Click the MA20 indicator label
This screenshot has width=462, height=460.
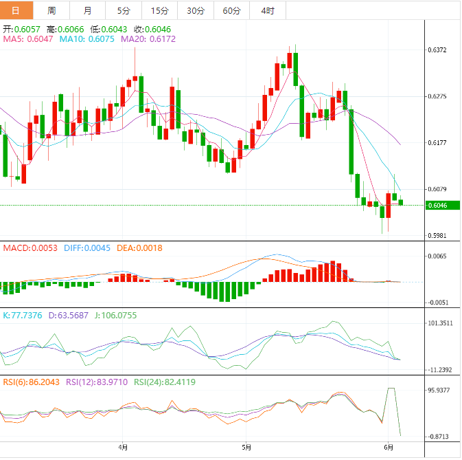148,40
